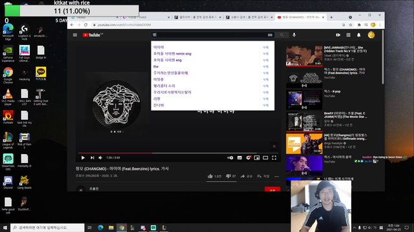Enter full screen mode
Image resolution: width=414 pixels, height=232 pixels.
[274, 157]
